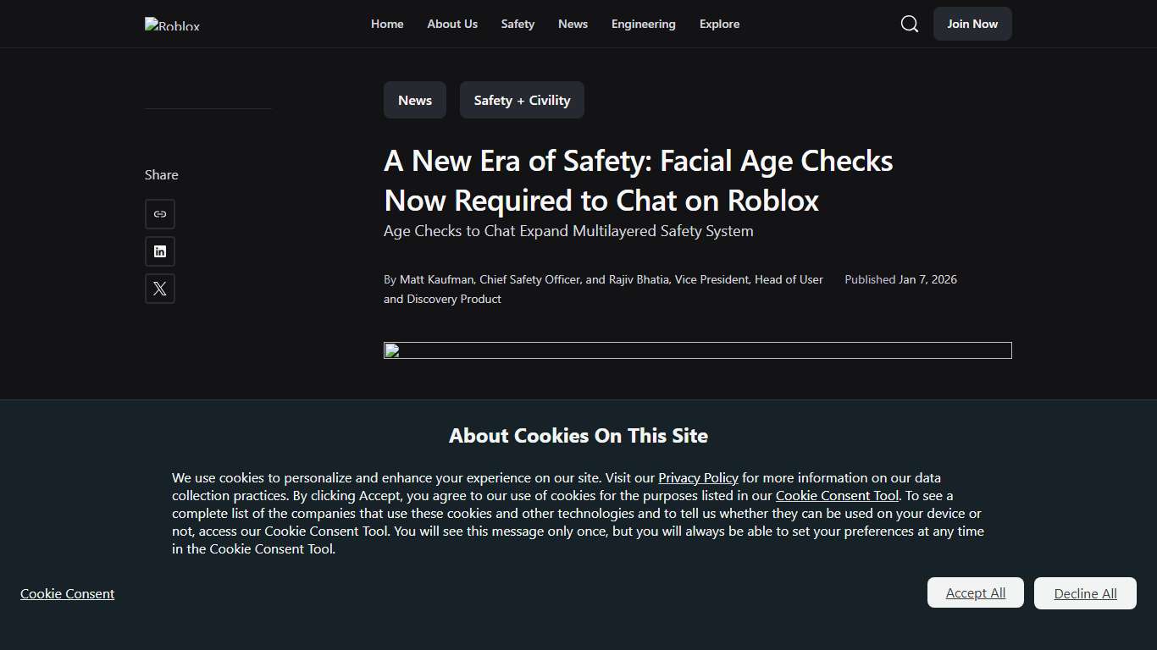The image size is (1157, 650).
Task: Open the Safety + Civility category tag
Action: (522, 99)
